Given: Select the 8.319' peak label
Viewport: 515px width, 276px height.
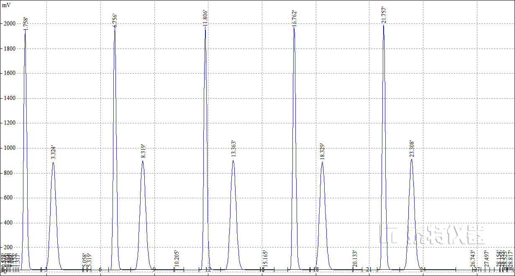Looking at the screenshot, I should click(x=143, y=151).
